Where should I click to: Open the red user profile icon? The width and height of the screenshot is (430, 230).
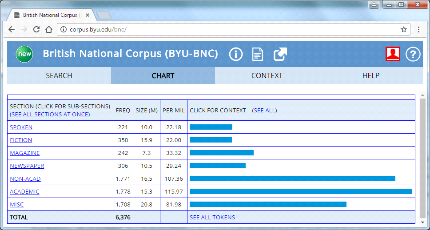pyautogui.click(x=393, y=54)
